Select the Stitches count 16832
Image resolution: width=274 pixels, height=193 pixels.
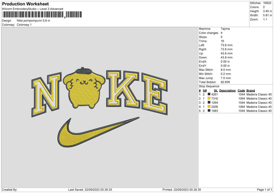click(x=268, y=3)
